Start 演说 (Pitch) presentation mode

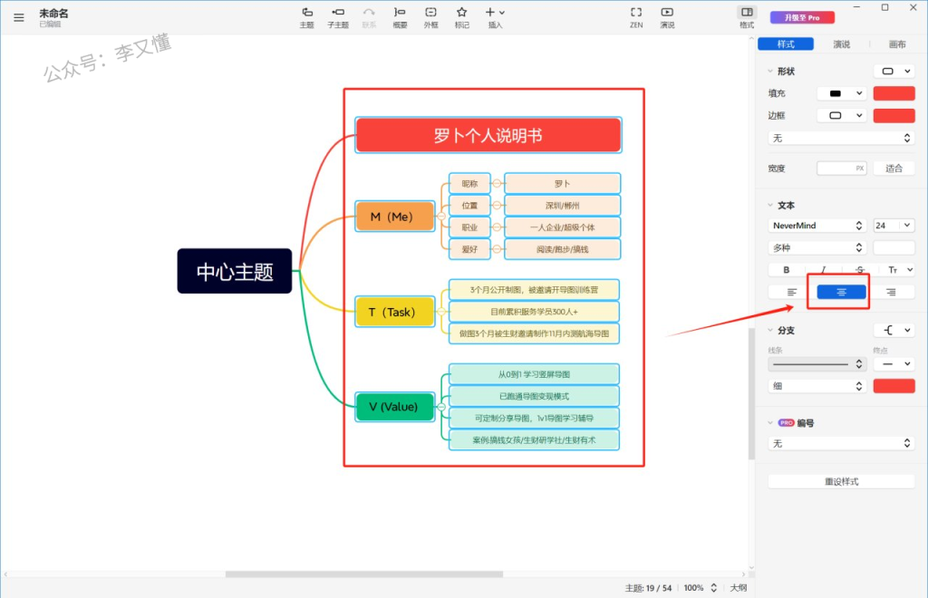[667, 16]
